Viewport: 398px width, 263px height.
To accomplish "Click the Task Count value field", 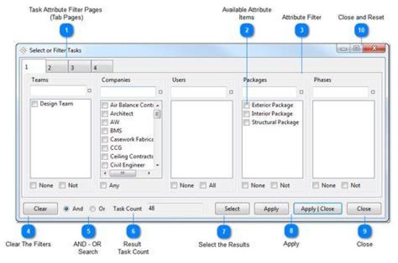I will tap(175, 208).
